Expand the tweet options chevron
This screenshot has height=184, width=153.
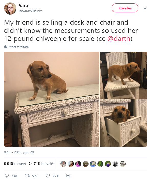pos(145,8)
